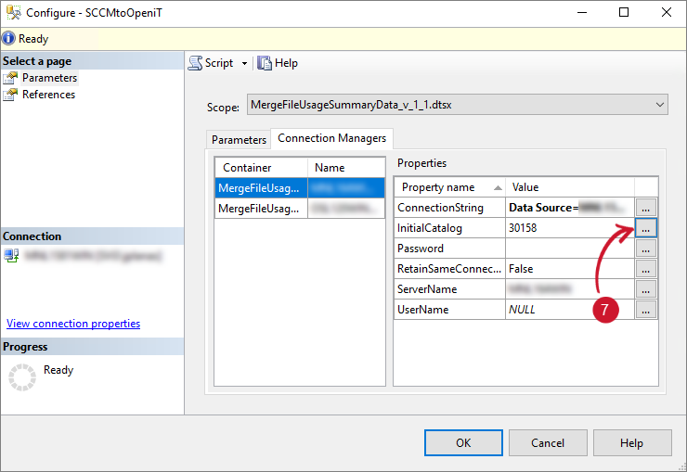
Task: Sort by the Name column header
Action: tap(346, 168)
